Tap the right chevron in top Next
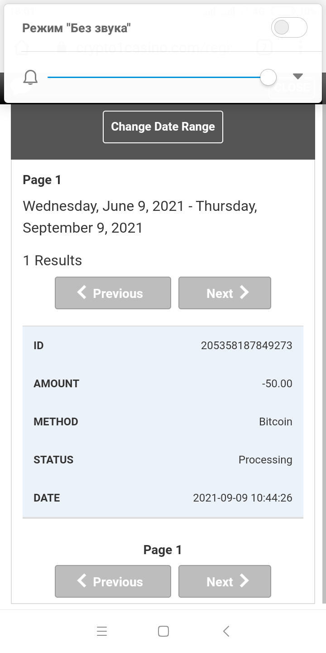This screenshot has height=653, width=326. (x=244, y=292)
